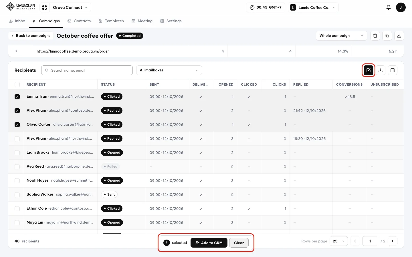Screen dimensions: 412x257
Task: Download campaign report icon in header
Action: (x=399, y=36)
